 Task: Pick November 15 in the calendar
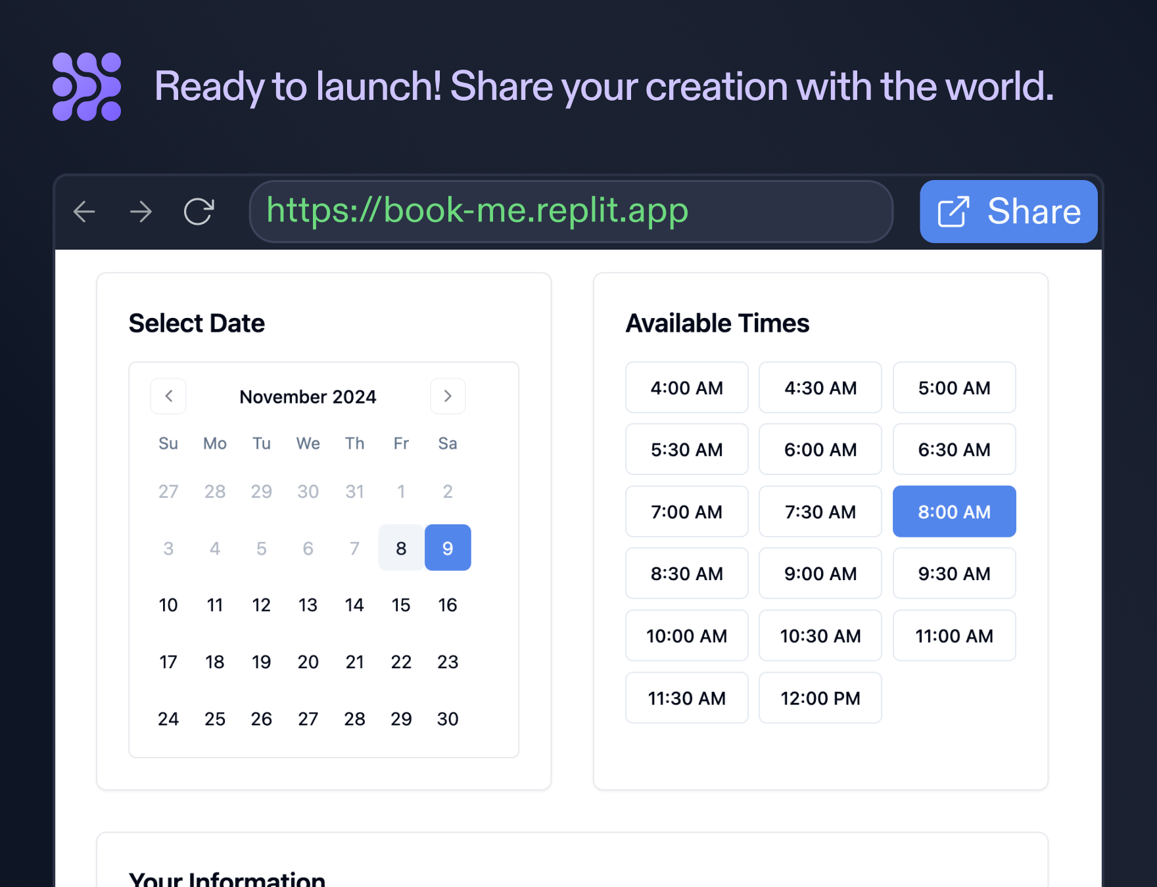click(x=401, y=605)
